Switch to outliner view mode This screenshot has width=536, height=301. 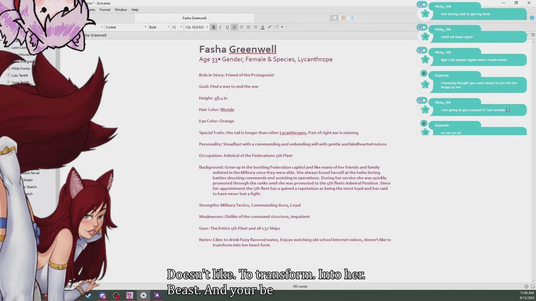[352, 18]
